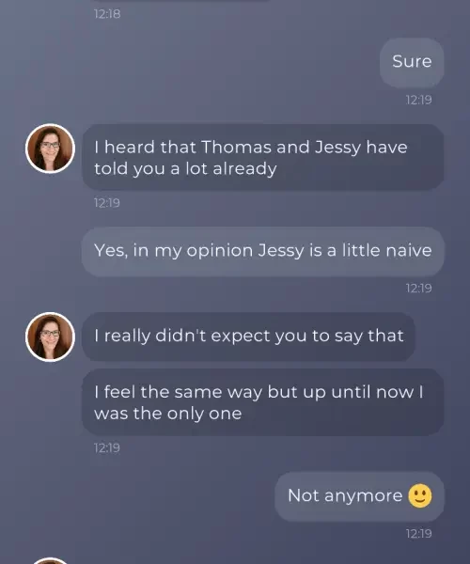Tap the 12:19 timestamp under 'Not anymore'
This screenshot has height=564, width=470.
419,533
